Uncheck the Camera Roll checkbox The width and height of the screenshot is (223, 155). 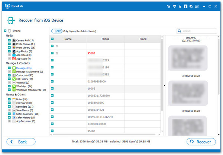point(9,40)
